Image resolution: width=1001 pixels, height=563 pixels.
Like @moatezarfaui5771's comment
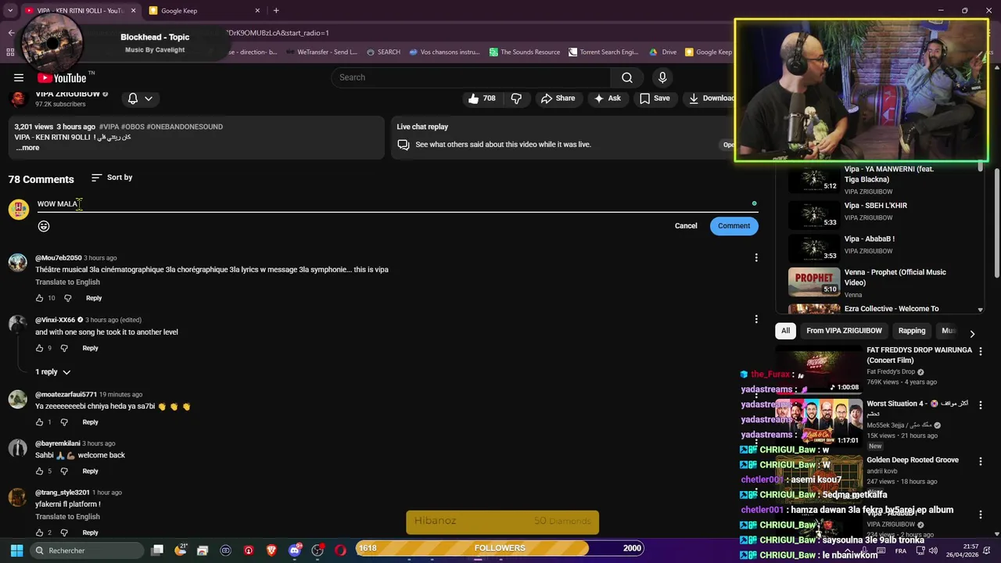click(x=39, y=422)
